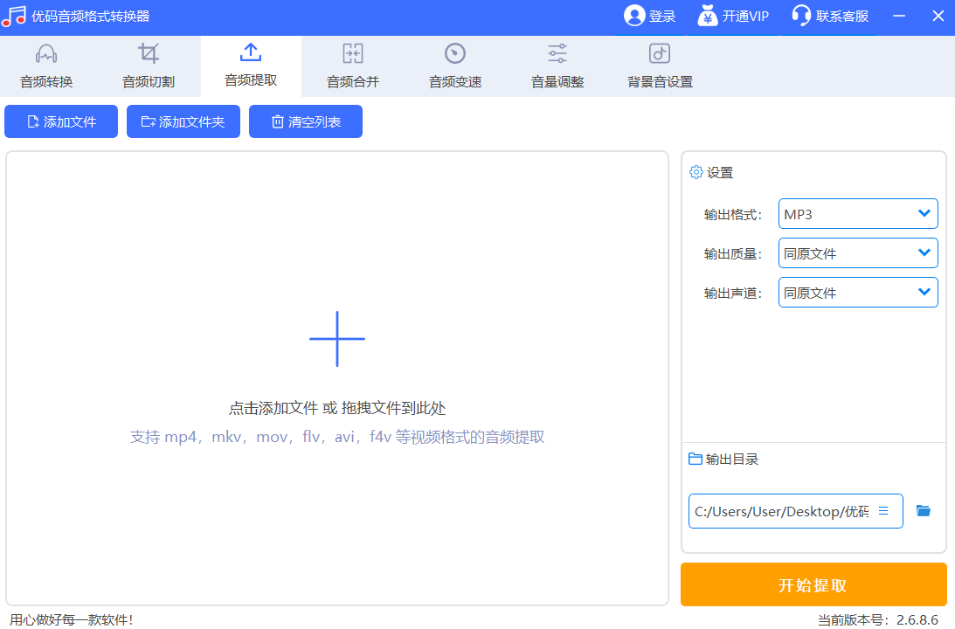Open the 设置 gear icon
The height and width of the screenshot is (629, 955).
[x=695, y=172]
